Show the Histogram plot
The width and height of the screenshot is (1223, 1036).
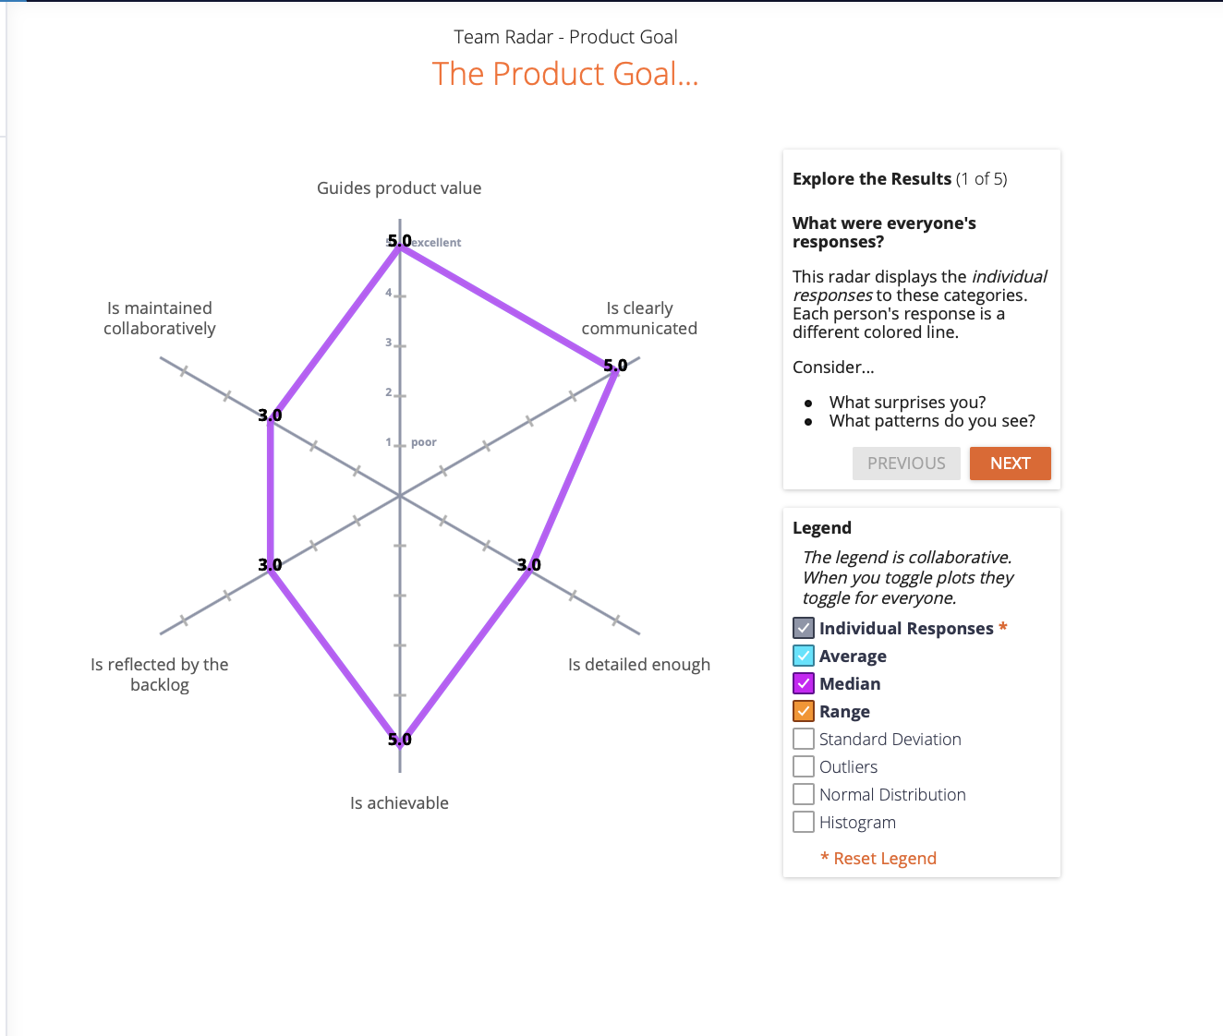click(804, 822)
